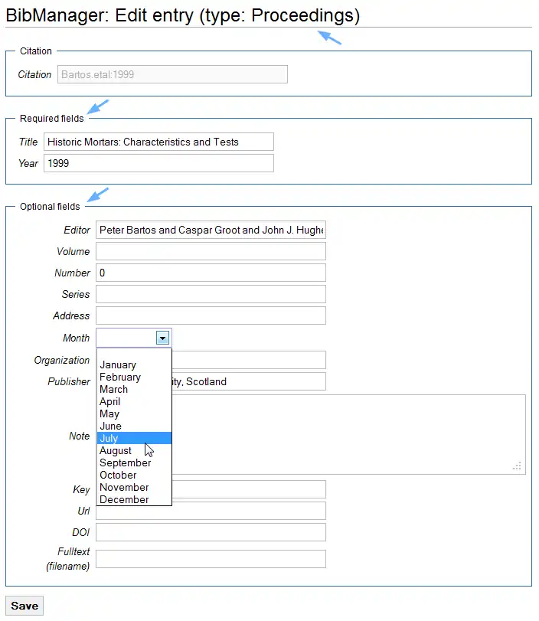
Task: Select the blank month option
Action: (x=134, y=354)
